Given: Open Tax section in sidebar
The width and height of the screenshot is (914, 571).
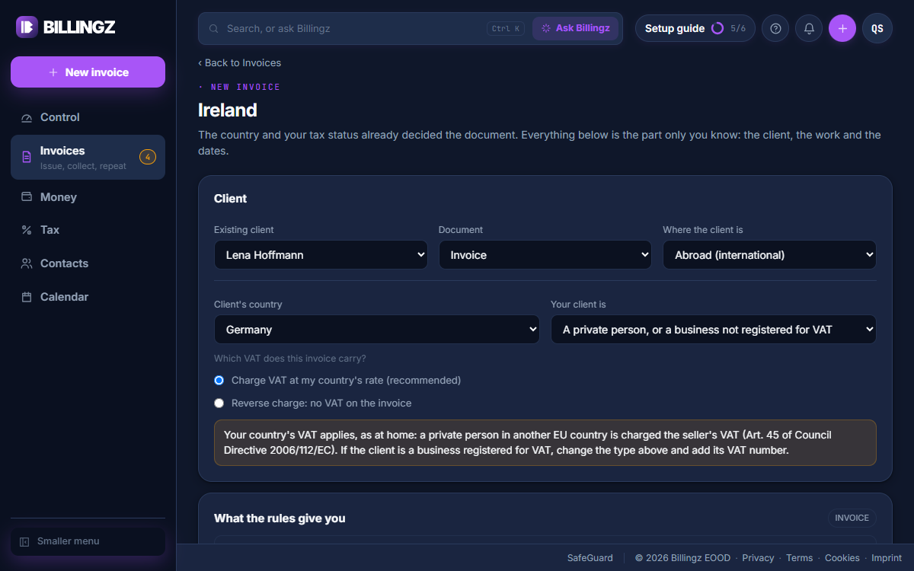Looking at the screenshot, I should pyautogui.click(x=88, y=230).
